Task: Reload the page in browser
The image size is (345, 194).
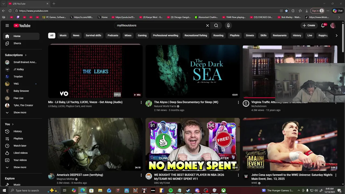Action: tap(10, 11)
